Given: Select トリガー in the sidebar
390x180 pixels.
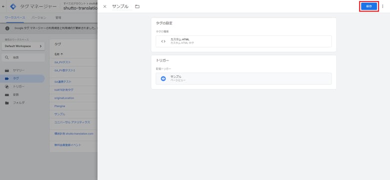Looking at the screenshot, I should click(18, 86).
